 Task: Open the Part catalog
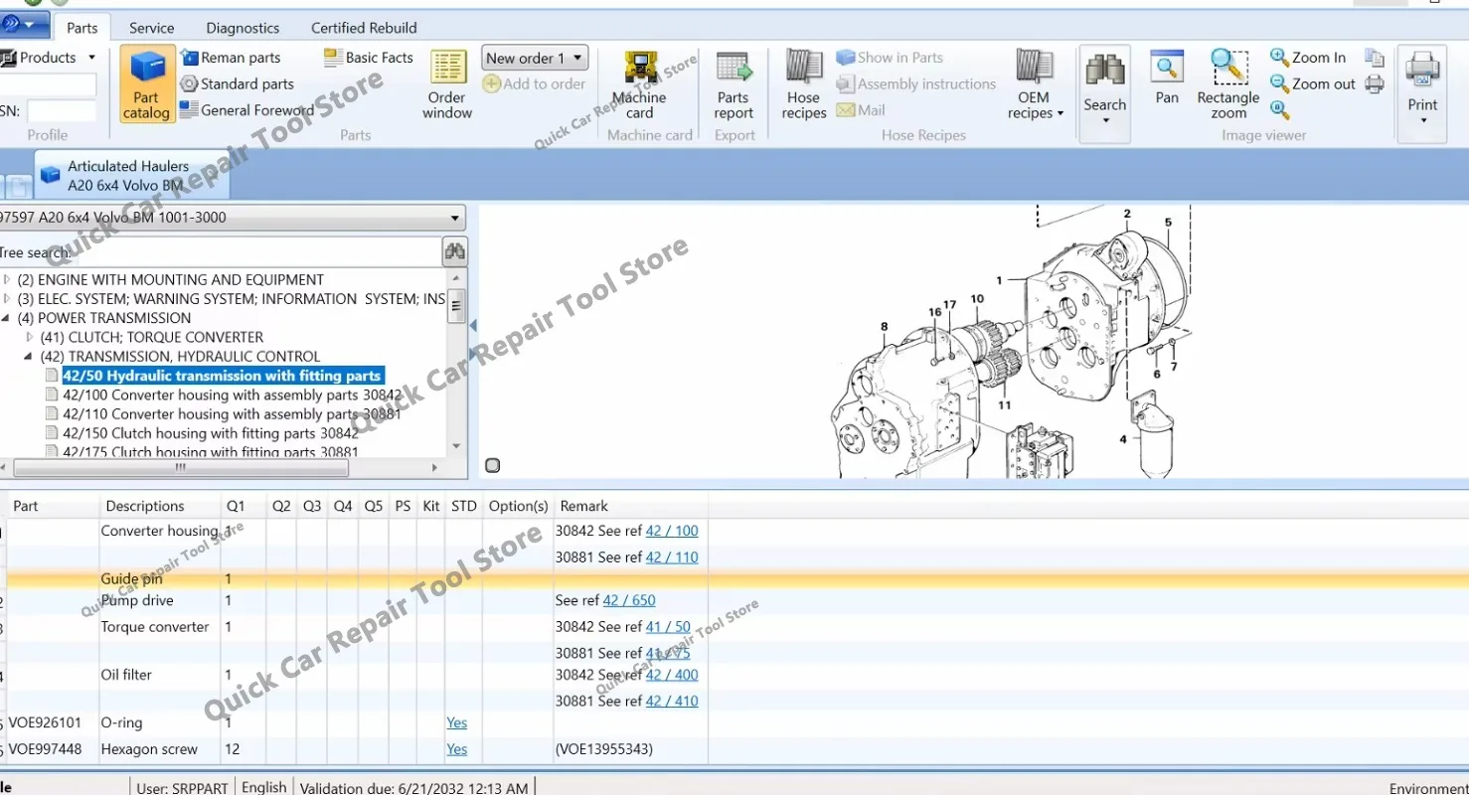[147, 83]
